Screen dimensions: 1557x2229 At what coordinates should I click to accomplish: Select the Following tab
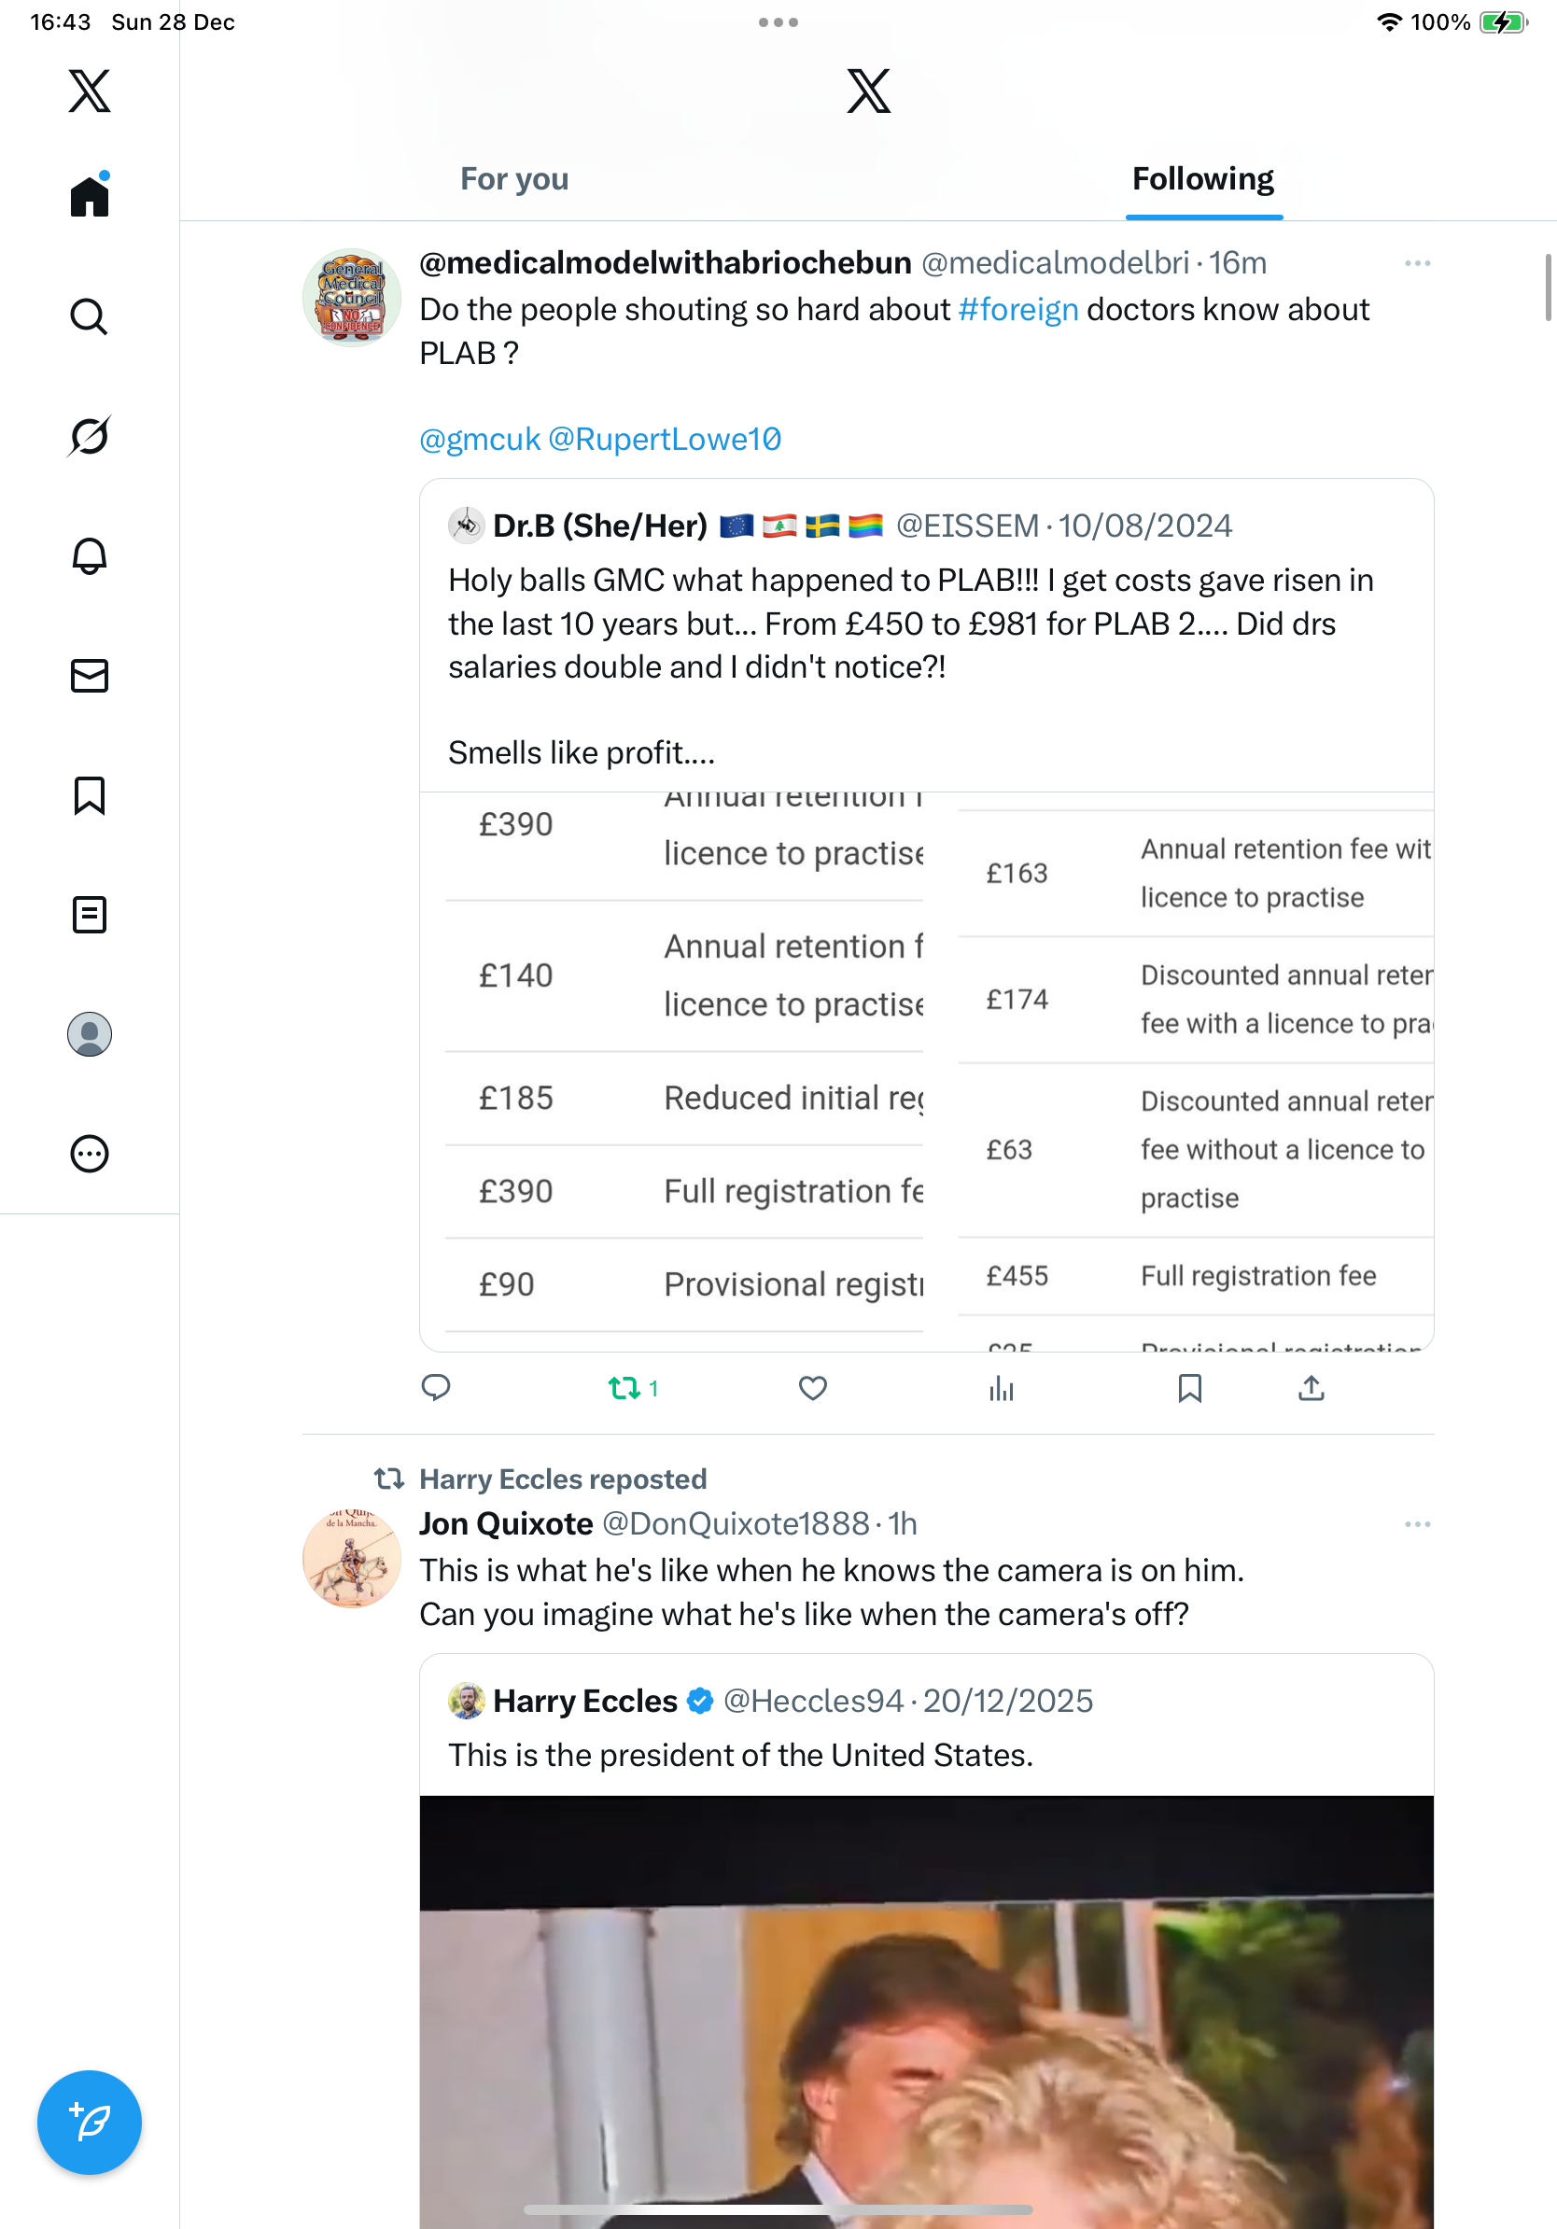tap(1202, 178)
